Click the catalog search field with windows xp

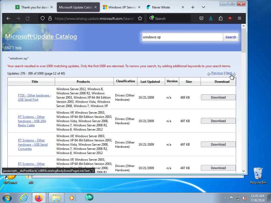click(x=183, y=37)
